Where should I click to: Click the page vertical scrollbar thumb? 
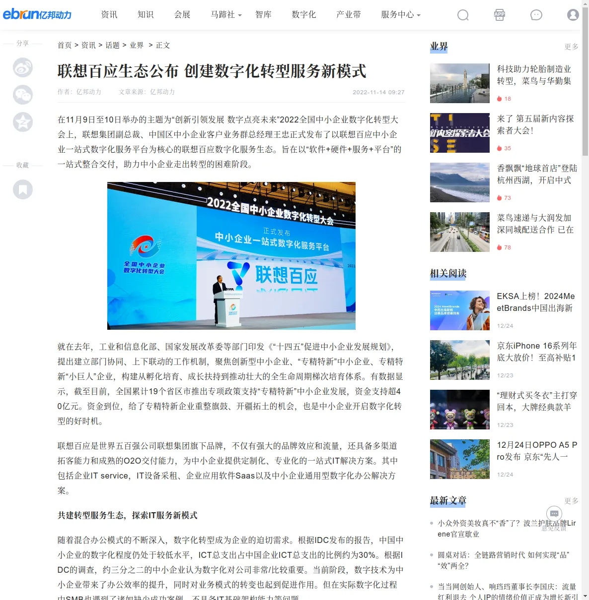click(585, 82)
